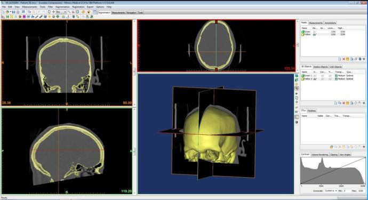Click the Yellow mask color swatch

(x=303, y=35)
